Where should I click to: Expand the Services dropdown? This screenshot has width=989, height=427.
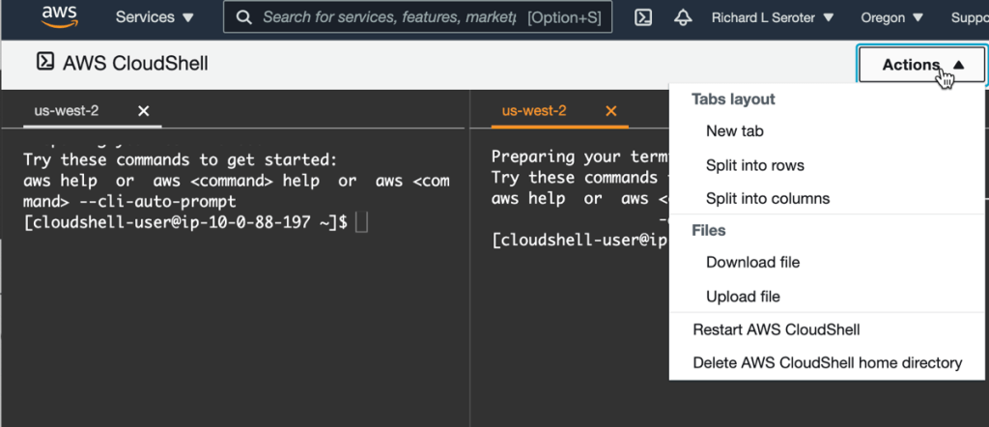click(155, 17)
